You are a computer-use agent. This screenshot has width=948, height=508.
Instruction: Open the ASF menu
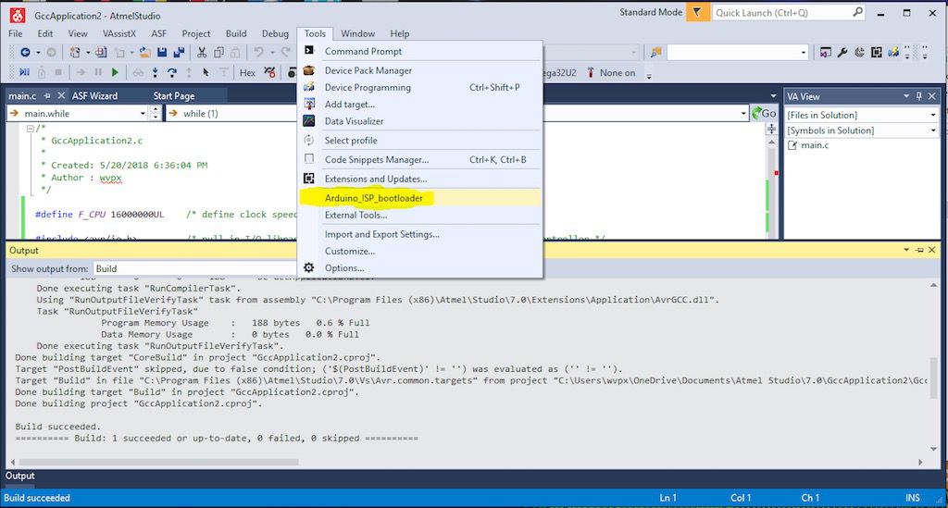coord(159,34)
